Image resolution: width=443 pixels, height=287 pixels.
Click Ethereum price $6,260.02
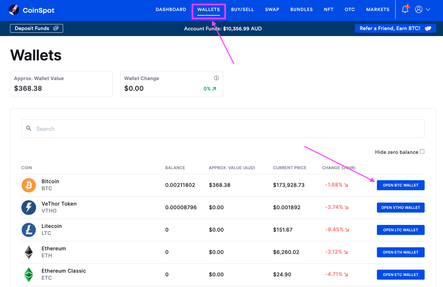click(x=286, y=252)
